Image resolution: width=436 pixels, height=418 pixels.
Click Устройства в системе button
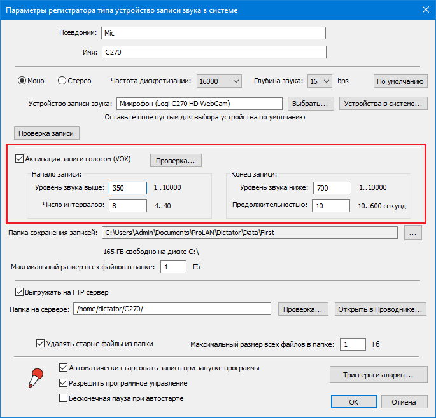pos(382,104)
